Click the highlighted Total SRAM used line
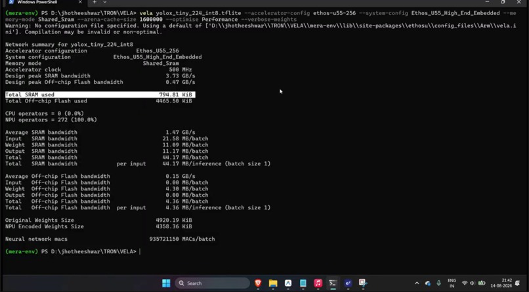The height and width of the screenshot is (292, 529). coord(100,94)
